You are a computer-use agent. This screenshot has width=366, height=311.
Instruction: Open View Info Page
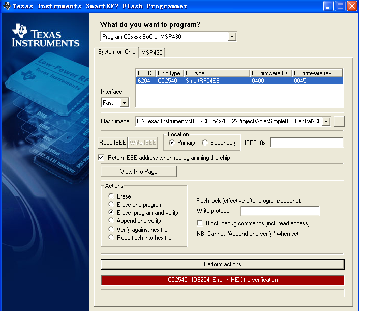click(x=139, y=172)
